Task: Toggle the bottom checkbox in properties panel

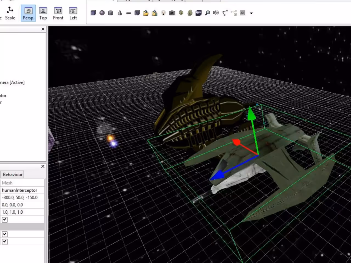Action: coord(5,242)
